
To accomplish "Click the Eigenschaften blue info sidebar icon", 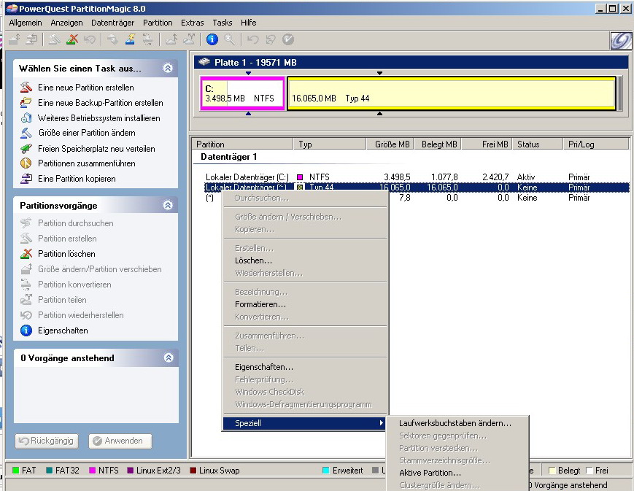I will 26,330.
